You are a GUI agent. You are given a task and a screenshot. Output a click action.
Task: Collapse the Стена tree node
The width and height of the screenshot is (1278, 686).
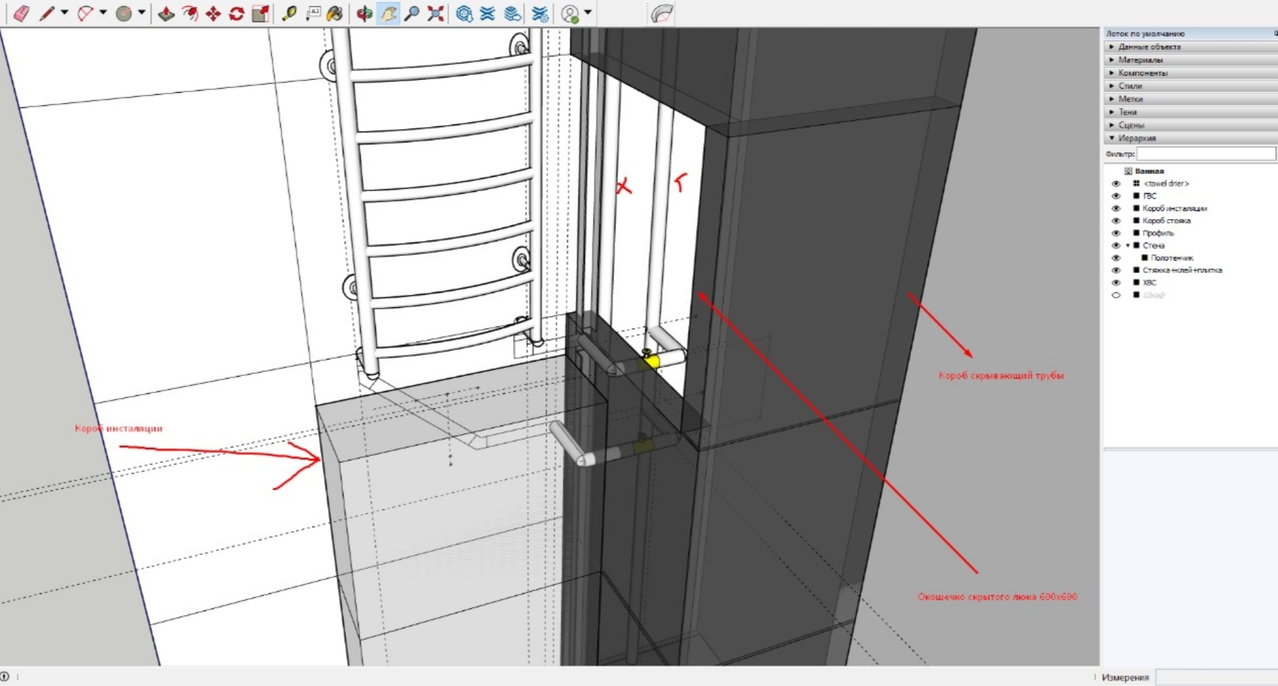click(x=1128, y=246)
